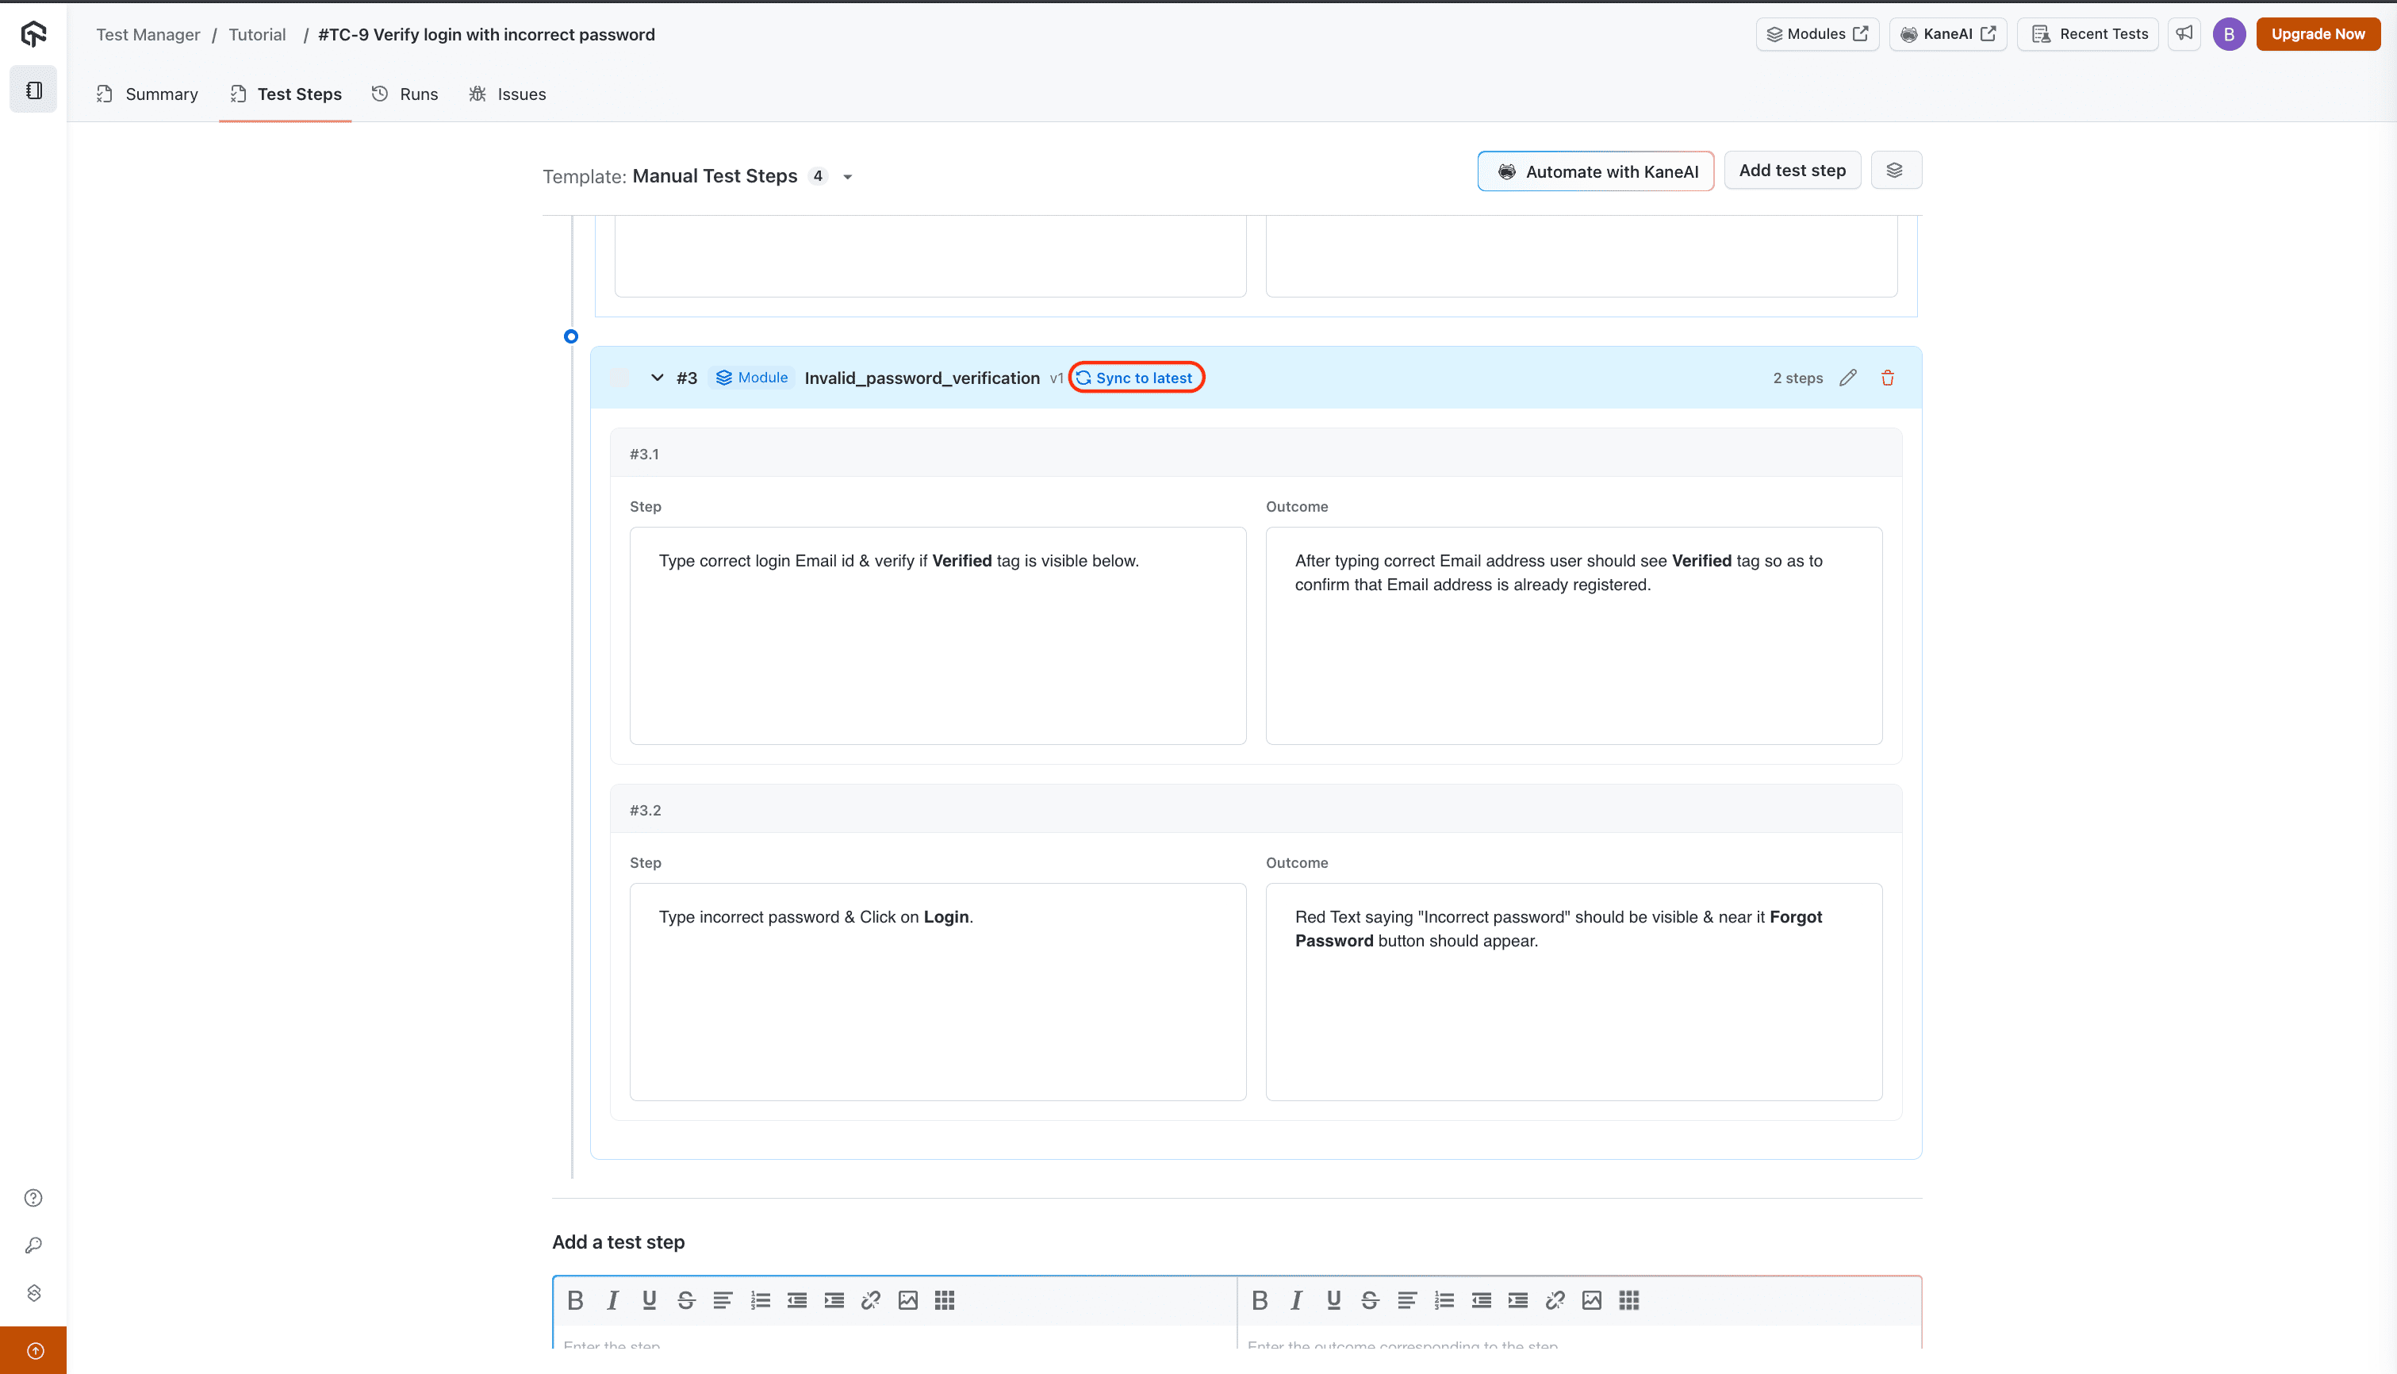Insert image in the step editor toolbar
Viewport: 2397px width, 1374px height.
907,1300
